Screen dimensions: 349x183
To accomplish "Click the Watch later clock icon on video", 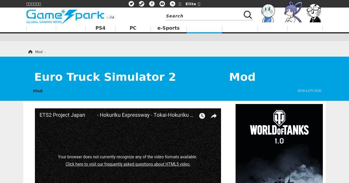I will click(202, 116).
